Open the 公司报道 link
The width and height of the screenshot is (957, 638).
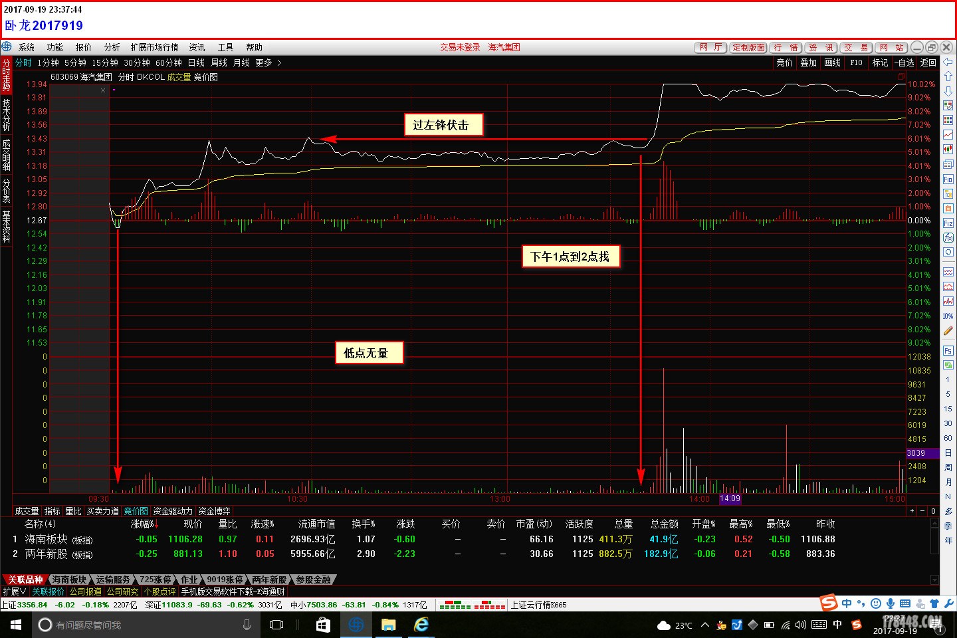click(x=86, y=591)
